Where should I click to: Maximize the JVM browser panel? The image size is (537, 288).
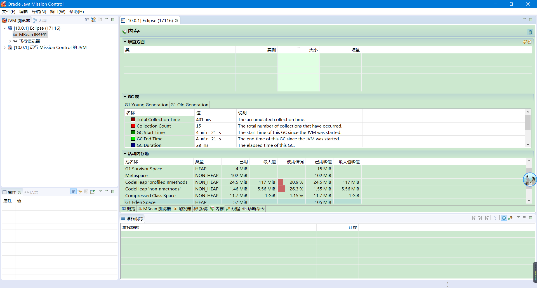pos(113,20)
